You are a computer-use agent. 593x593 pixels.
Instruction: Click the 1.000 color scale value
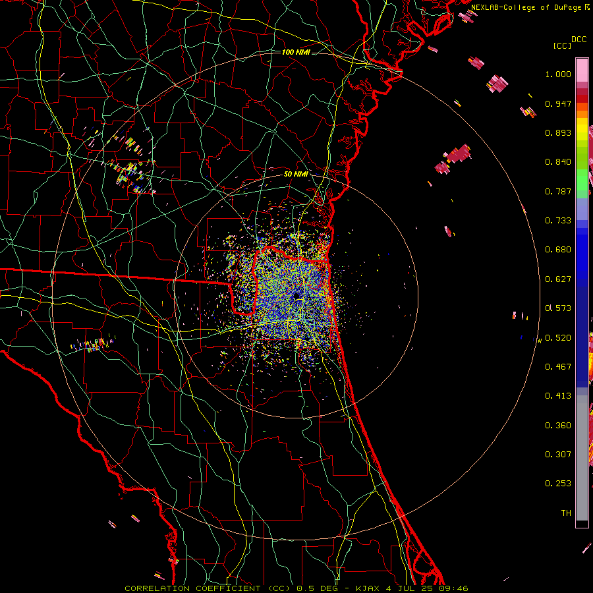pos(558,74)
